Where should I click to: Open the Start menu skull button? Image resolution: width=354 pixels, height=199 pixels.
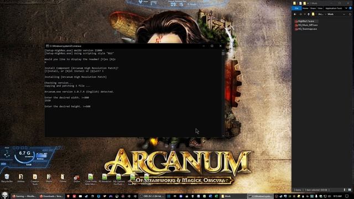5,196
